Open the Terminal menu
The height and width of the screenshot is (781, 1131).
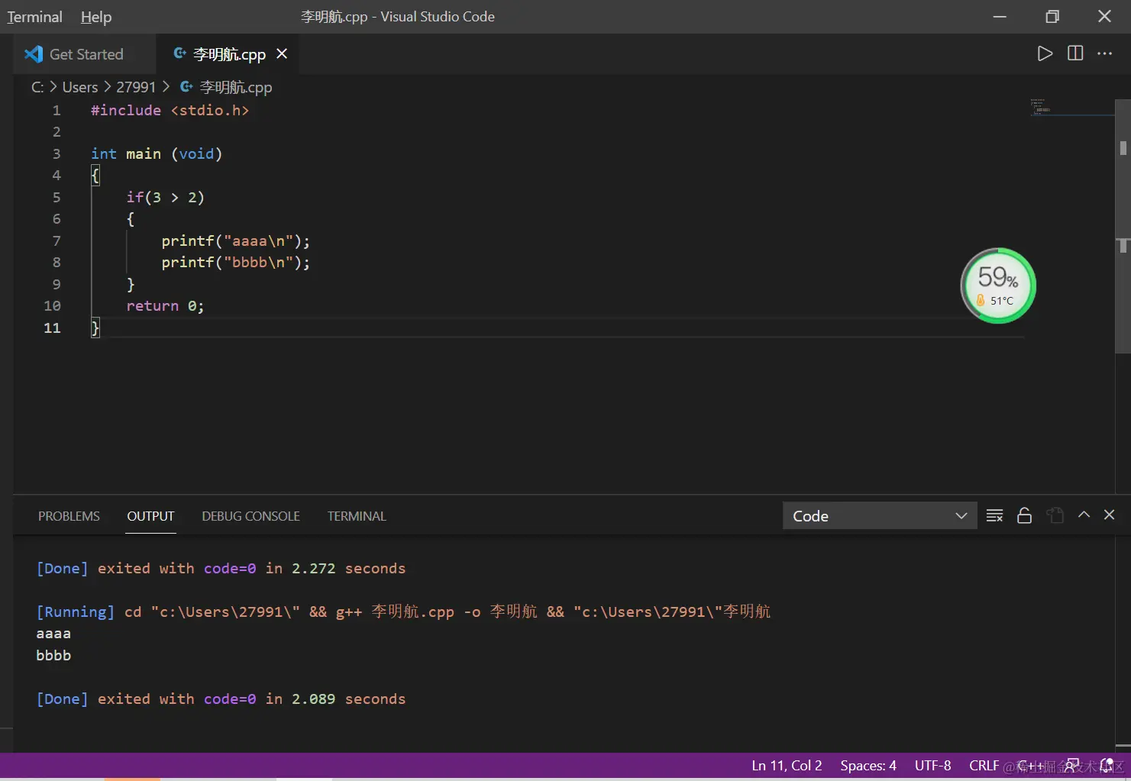pos(34,17)
